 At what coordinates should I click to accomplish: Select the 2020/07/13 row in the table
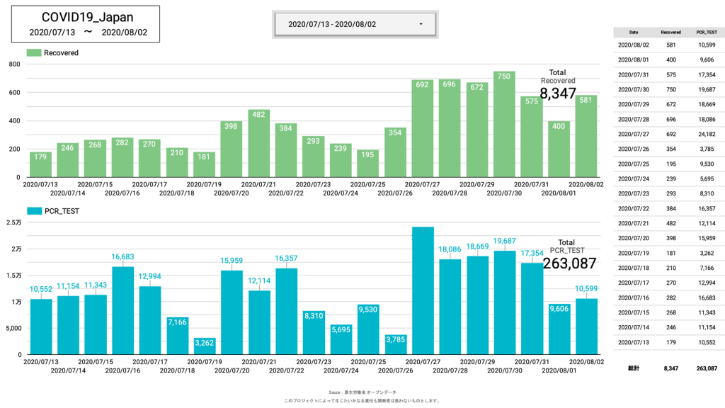(669, 342)
